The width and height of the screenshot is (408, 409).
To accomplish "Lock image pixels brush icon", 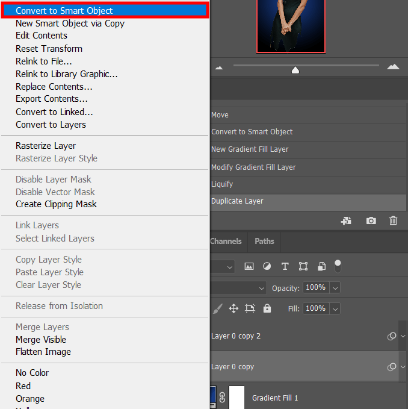I will click(x=218, y=308).
